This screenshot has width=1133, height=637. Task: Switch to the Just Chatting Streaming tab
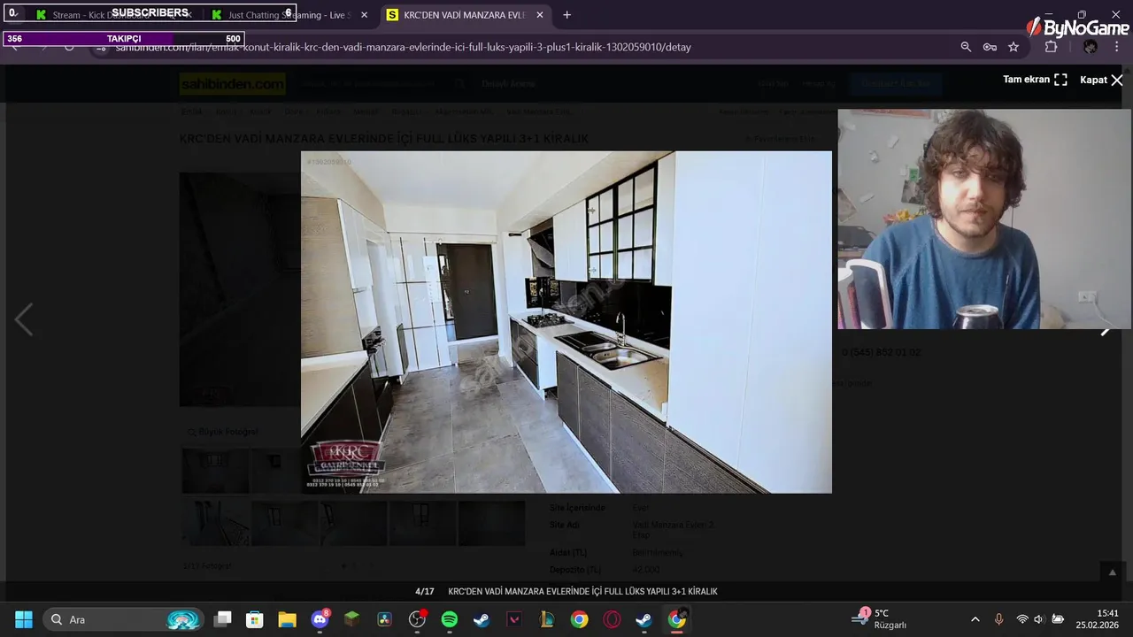[x=289, y=15]
